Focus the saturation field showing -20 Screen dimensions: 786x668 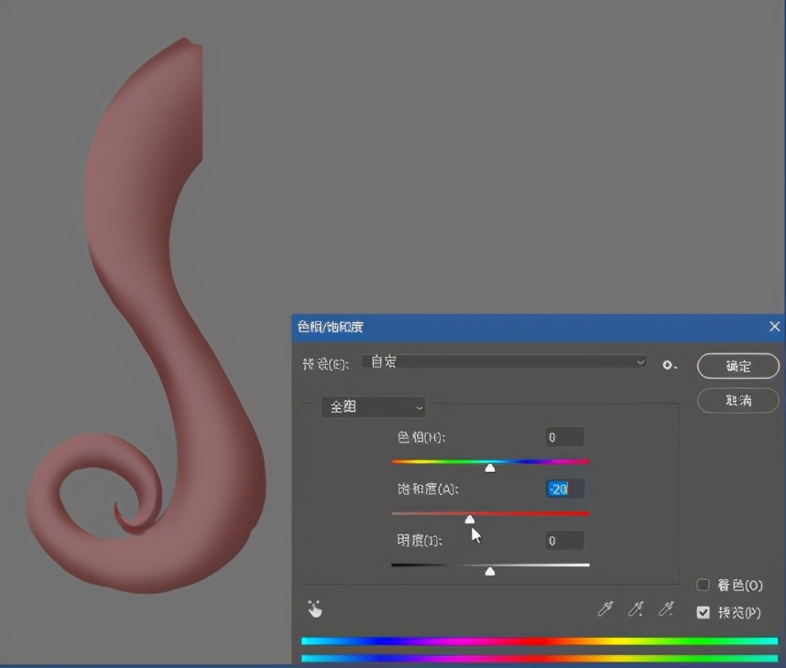[x=563, y=489]
